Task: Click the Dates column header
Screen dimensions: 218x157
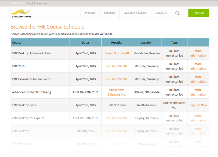Action: click(86, 43)
